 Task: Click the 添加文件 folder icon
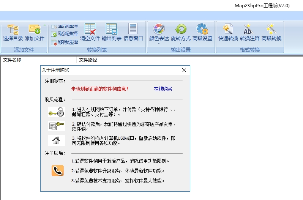point(35,29)
